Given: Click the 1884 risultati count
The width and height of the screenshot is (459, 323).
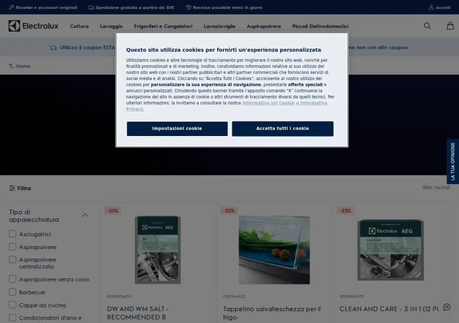Looking at the screenshot, I should [x=436, y=188].
